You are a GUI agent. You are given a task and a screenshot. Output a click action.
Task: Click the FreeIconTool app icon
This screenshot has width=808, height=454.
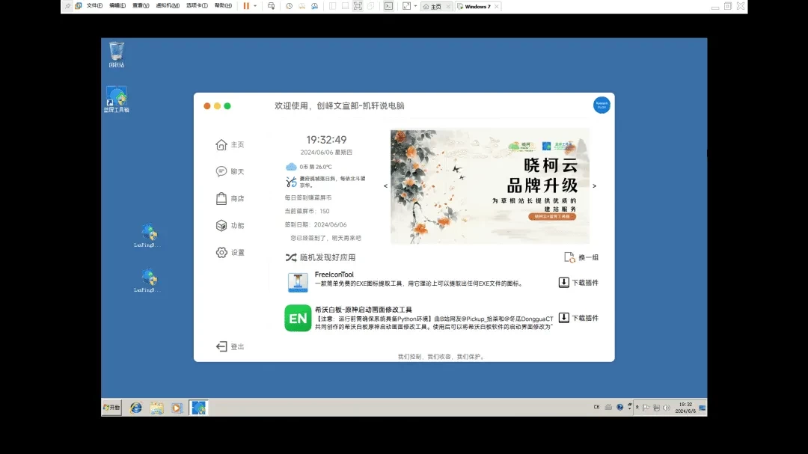pos(298,282)
